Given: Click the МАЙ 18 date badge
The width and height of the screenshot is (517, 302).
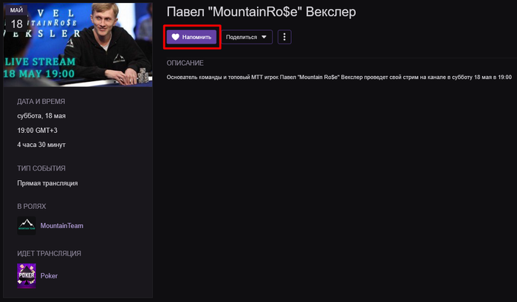Looking at the screenshot, I should [x=16, y=18].
